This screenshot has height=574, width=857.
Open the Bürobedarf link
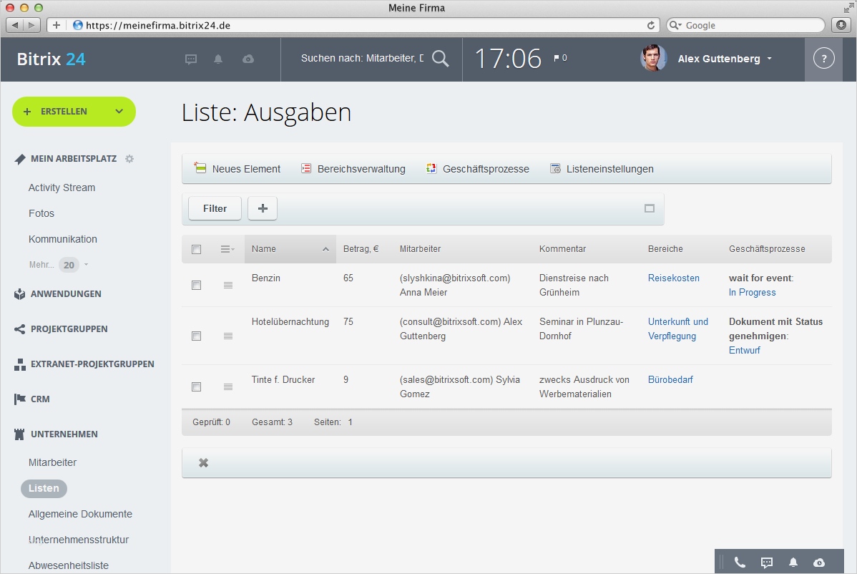pos(670,380)
